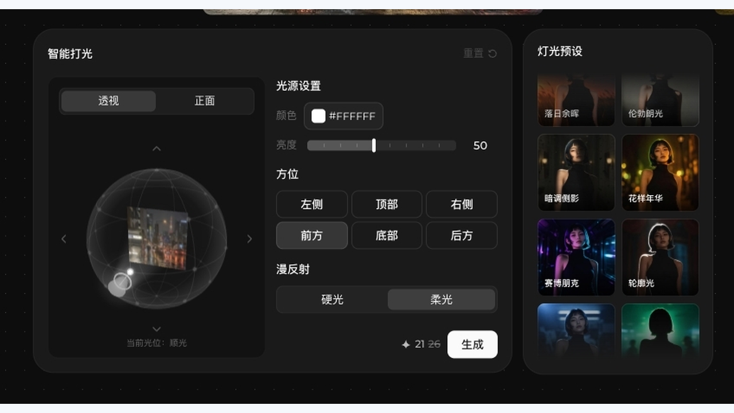Viewport: 734px width, 413px height.
Task: Select 硬光 hard light option
Action: pos(332,299)
